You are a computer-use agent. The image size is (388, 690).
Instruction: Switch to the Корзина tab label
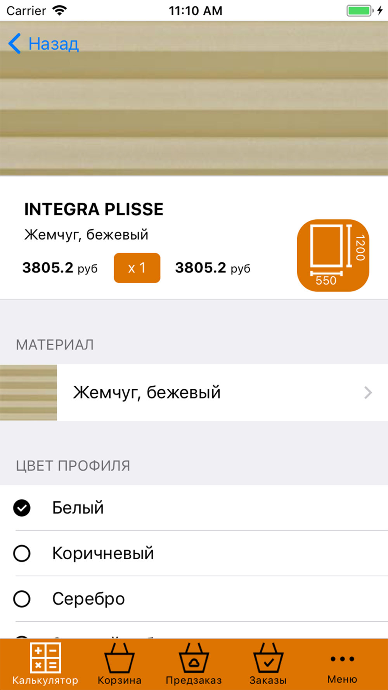(120, 680)
